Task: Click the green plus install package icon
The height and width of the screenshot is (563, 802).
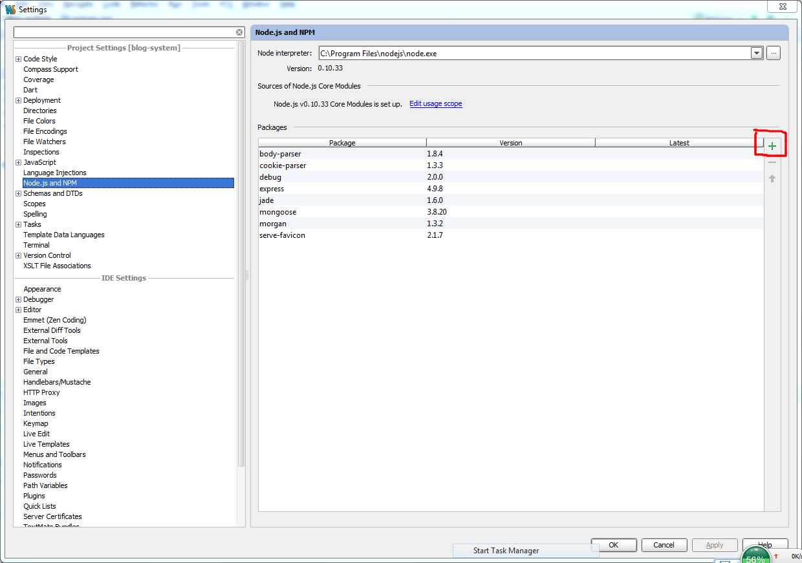Action: click(x=772, y=147)
